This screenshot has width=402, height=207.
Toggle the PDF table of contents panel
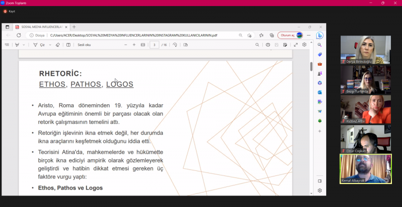click(x=7, y=45)
